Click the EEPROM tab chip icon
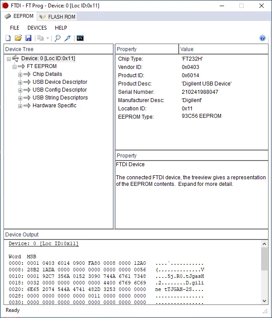272x318 pixels. 8,16
